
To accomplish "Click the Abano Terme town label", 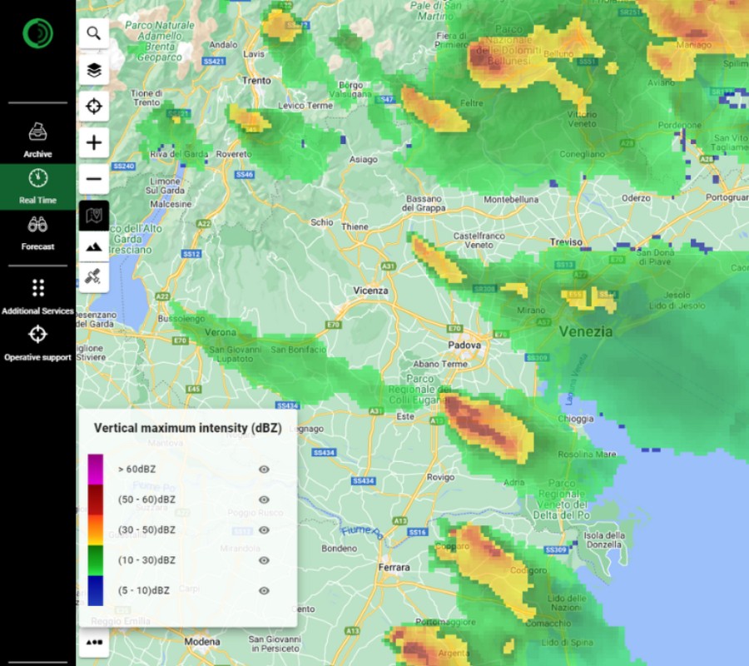I will [440, 364].
